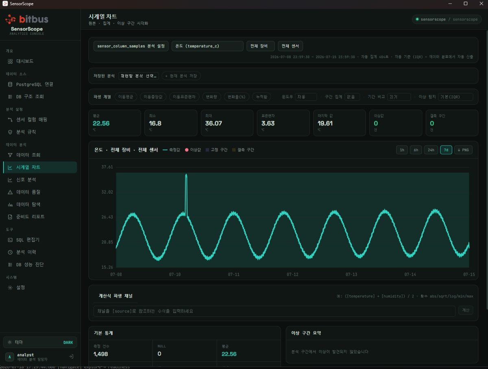Image resolution: width=488 pixels, height=369 pixels.
Task: Click the 설정 gear icon
Action: click(10, 287)
